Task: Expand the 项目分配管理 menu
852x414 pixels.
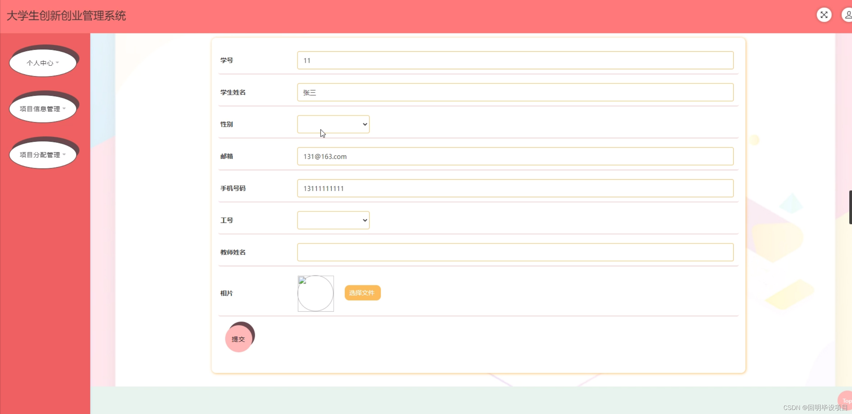Action: pos(40,155)
